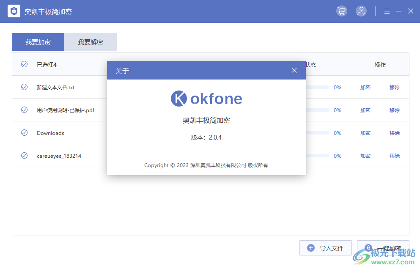The height and width of the screenshot is (269, 420).
Task: Click progress bar of 新建文本文档.txt row
Action: (317, 87)
